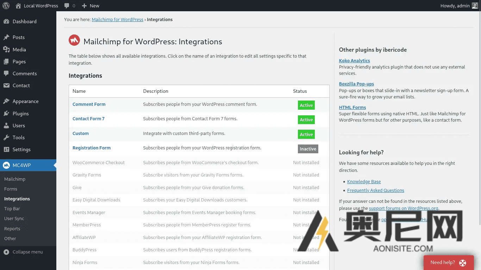The width and height of the screenshot is (481, 270).
Task: Open the Contact Form 7 integration
Action: [x=88, y=119]
